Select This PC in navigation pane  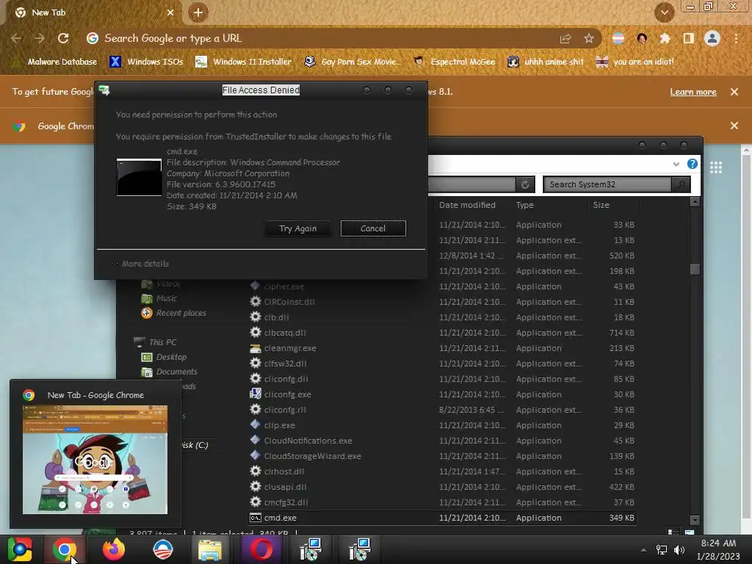tap(156, 342)
